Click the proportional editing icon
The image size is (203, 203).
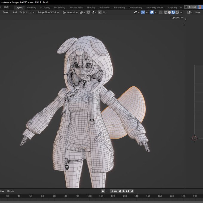click(x=100, y=13)
